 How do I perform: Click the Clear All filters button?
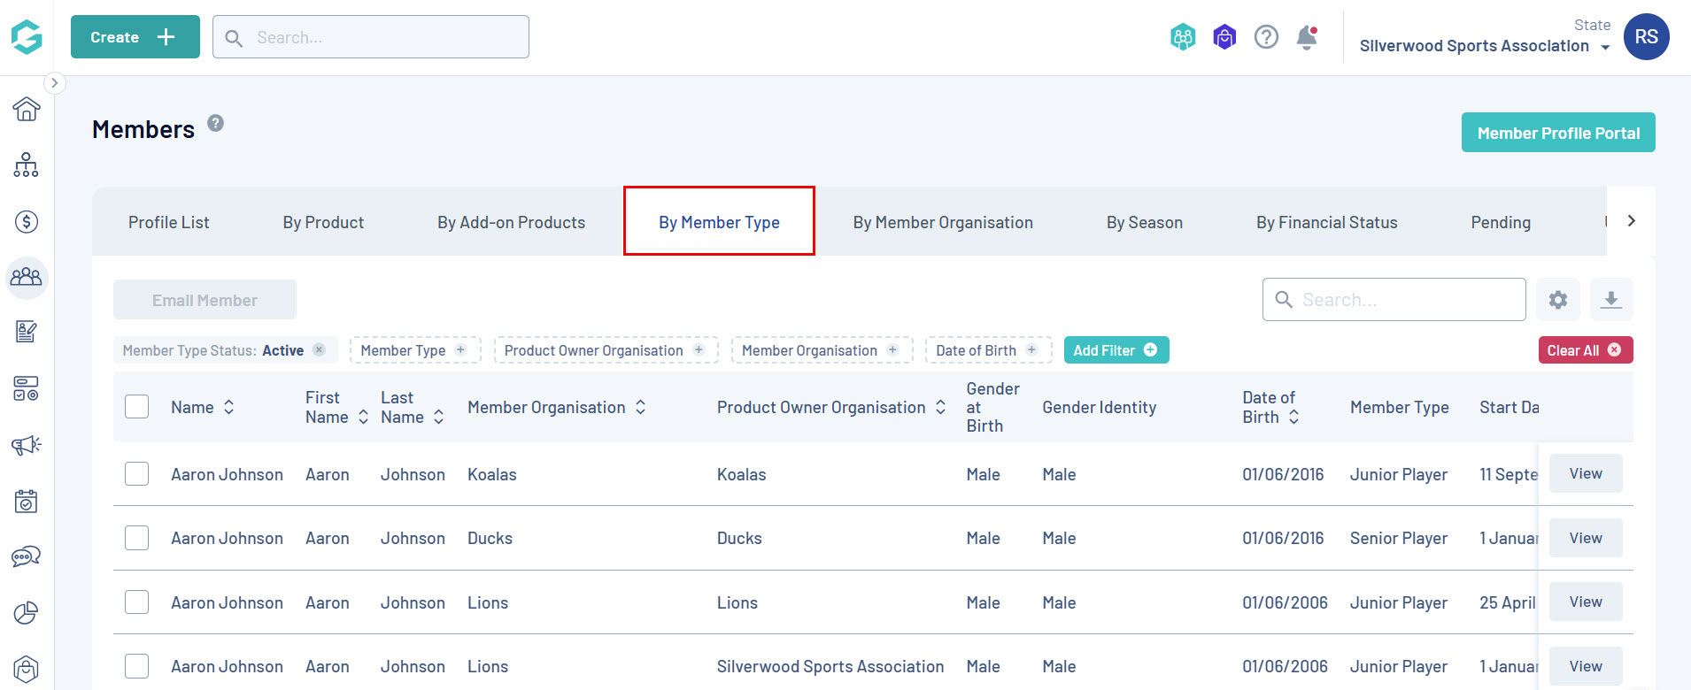[x=1585, y=350]
